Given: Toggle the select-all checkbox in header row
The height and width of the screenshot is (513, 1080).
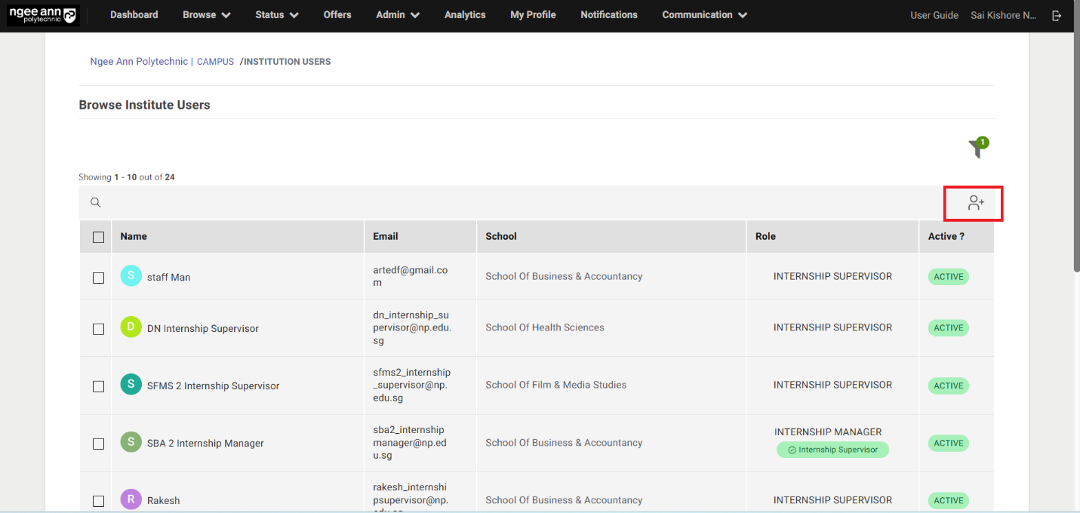Looking at the screenshot, I should [x=98, y=237].
